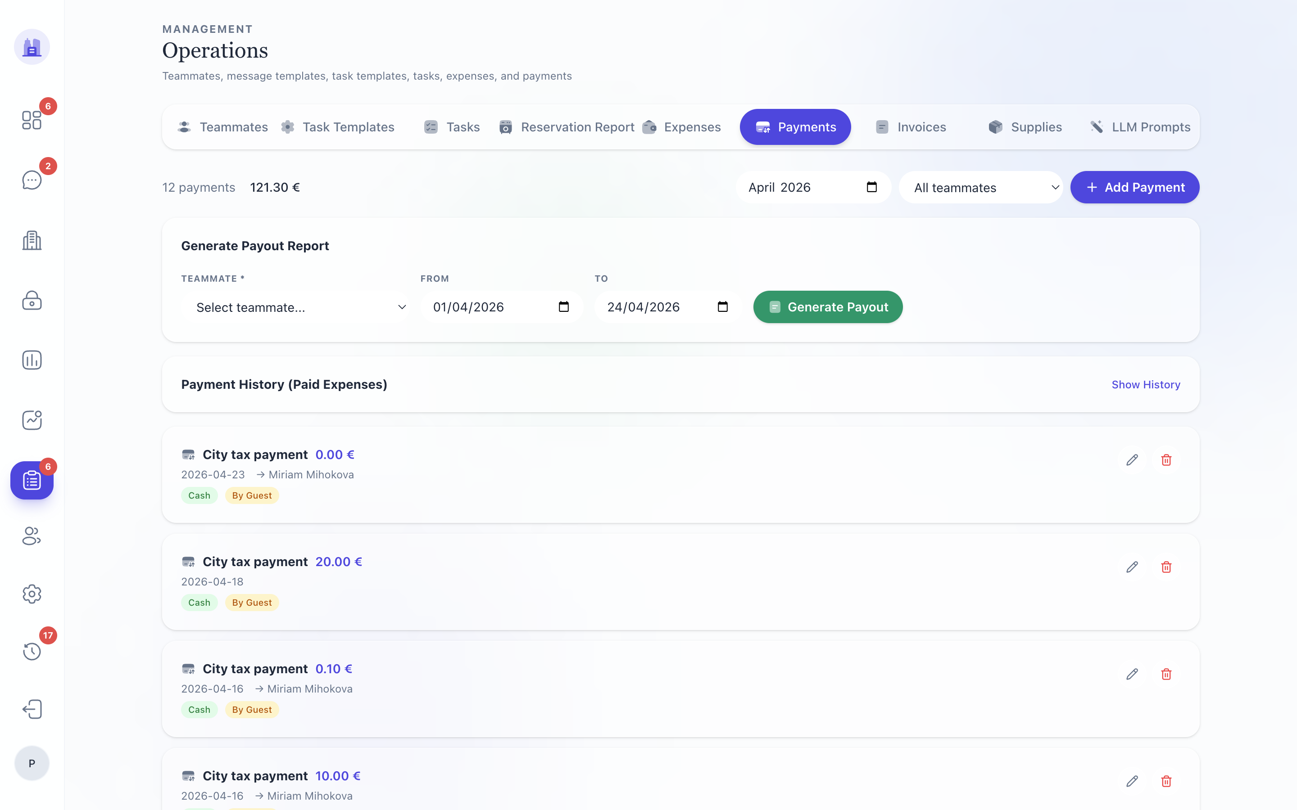Switch to the Reservation Report tab

(567, 127)
